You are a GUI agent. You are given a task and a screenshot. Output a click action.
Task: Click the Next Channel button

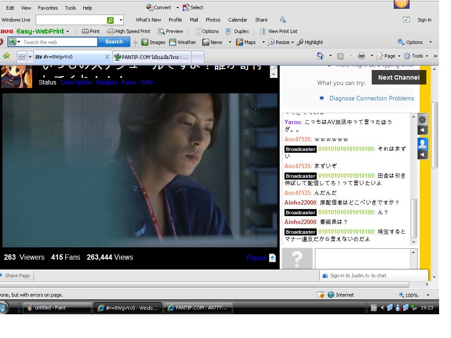click(x=399, y=77)
